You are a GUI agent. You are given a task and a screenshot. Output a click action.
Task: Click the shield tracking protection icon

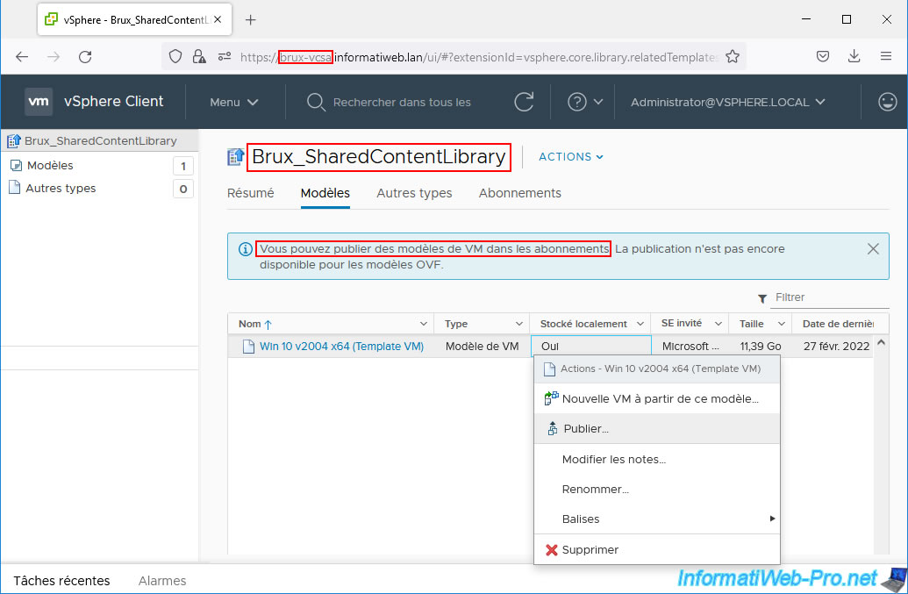point(175,57)
